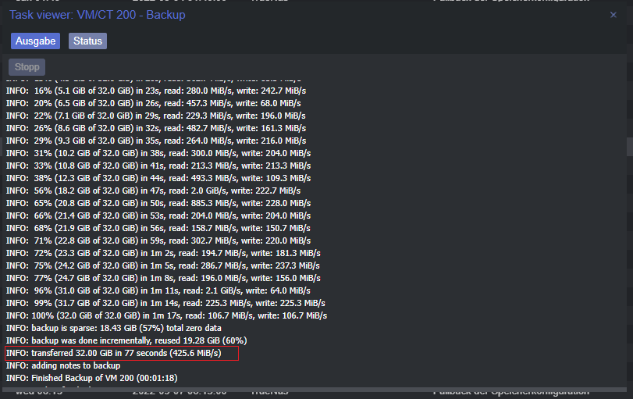Select the 100% (32.0 GiB of 32.0 GiB) line
The image size is (633, 399).
(x=166, y=316)
